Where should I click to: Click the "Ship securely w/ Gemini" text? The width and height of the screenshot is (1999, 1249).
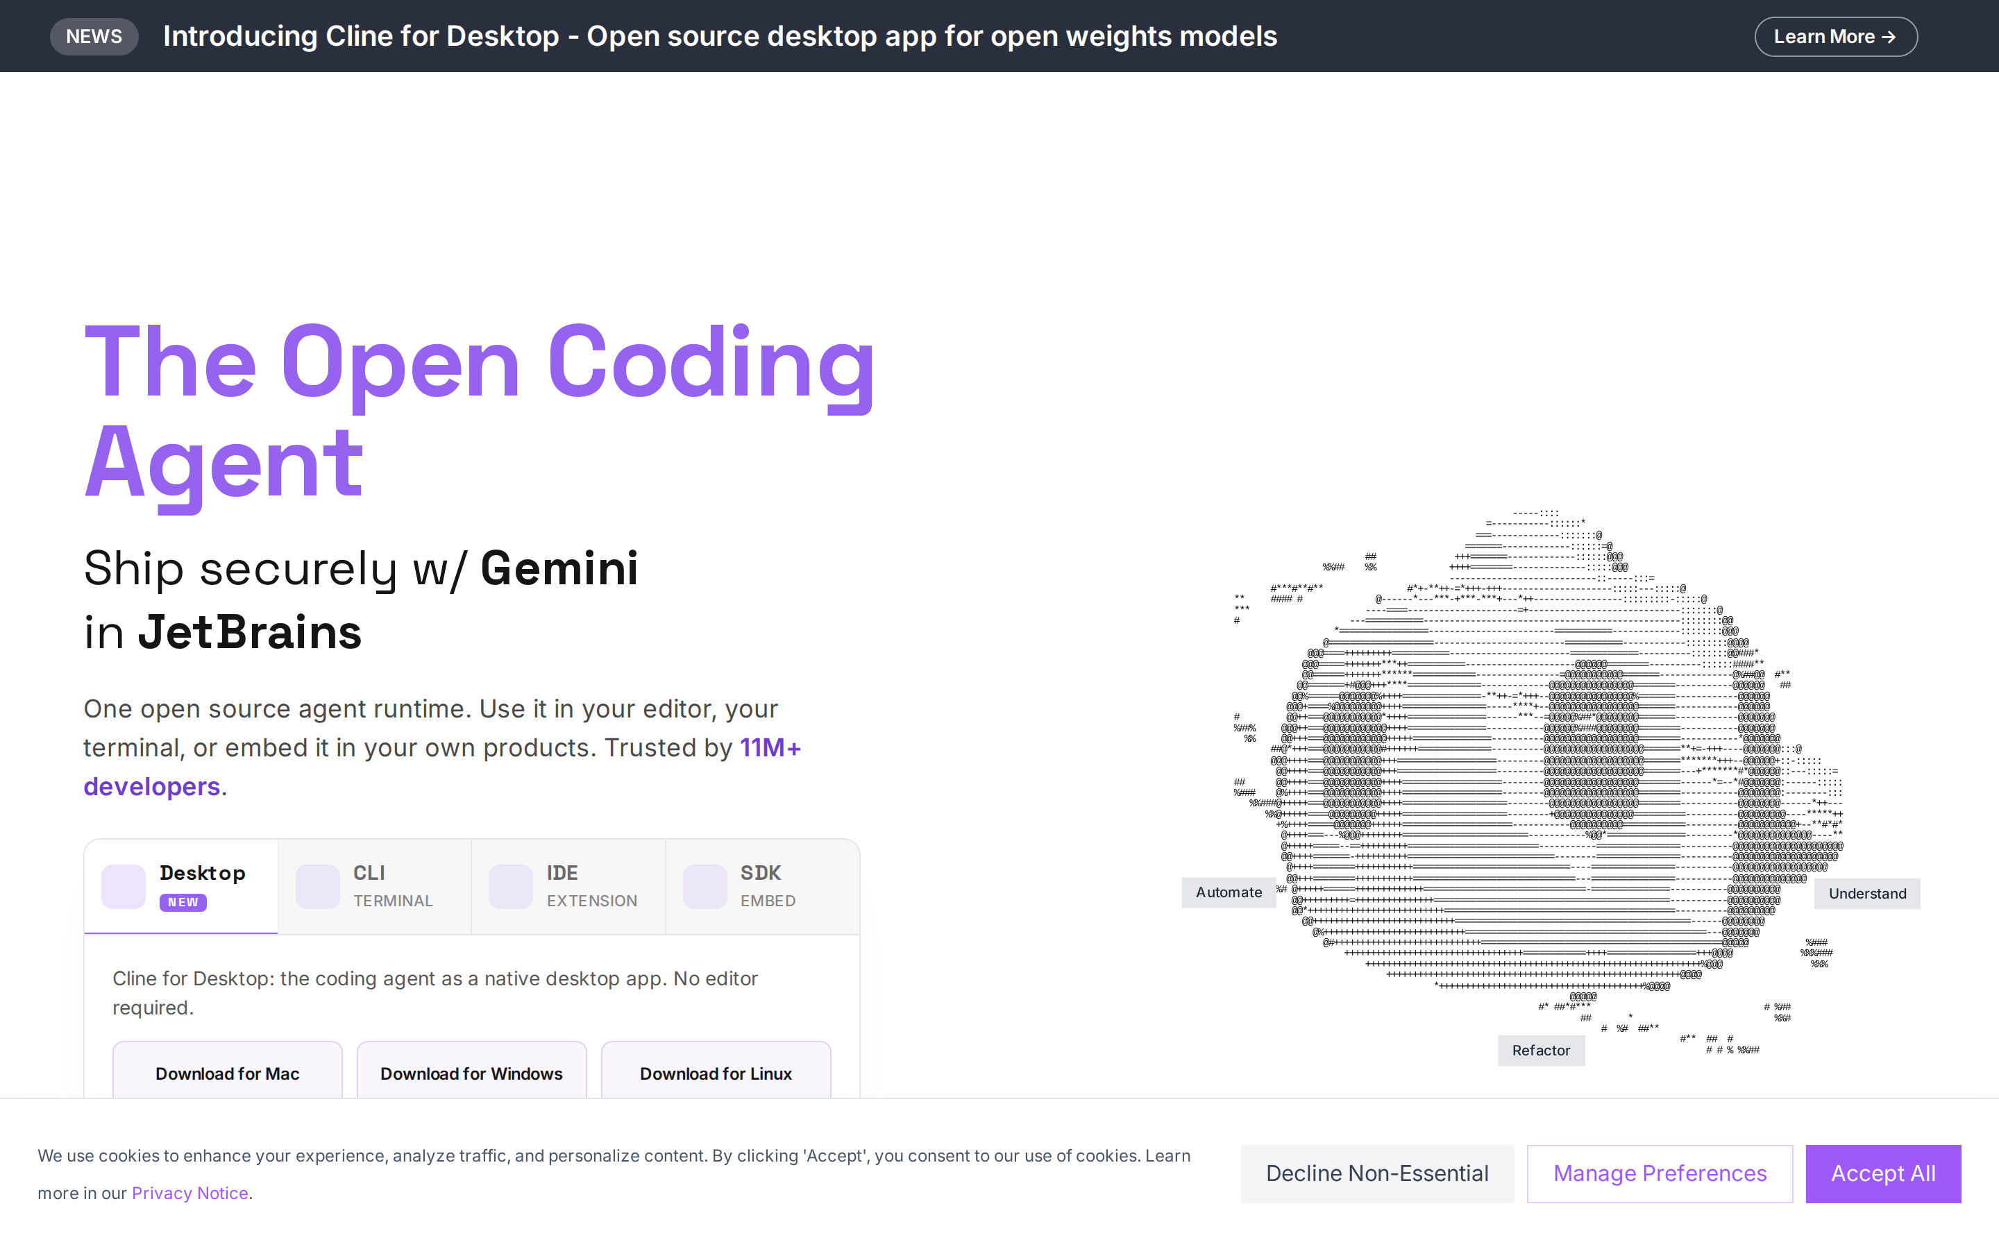[x=361, y=568]
